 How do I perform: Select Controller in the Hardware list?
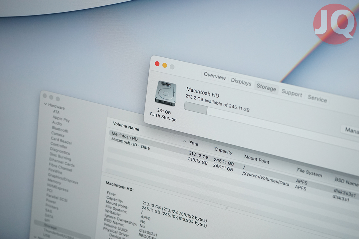click(x=59, y=145)
